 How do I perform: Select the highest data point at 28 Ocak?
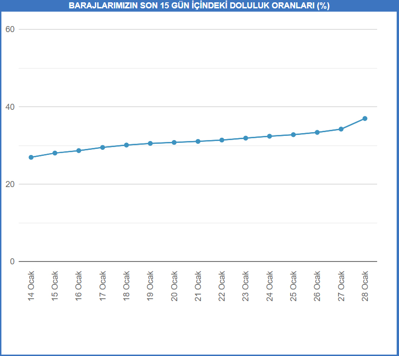365,119
